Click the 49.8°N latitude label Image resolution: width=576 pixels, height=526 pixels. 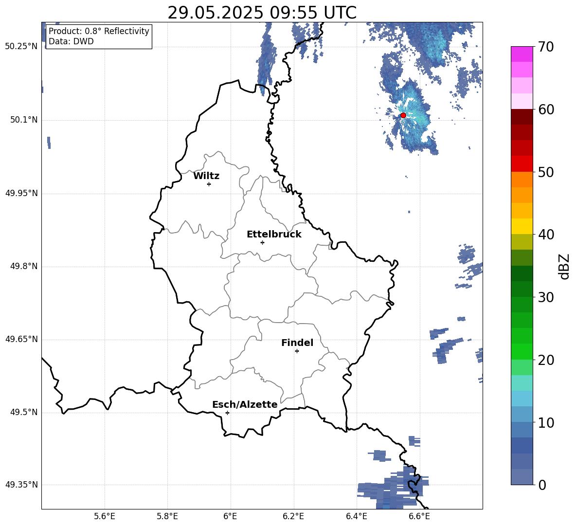24,266
